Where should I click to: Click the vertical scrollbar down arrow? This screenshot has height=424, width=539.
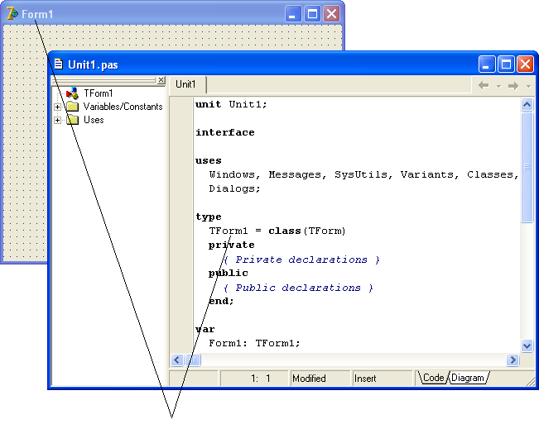(527, 345)
